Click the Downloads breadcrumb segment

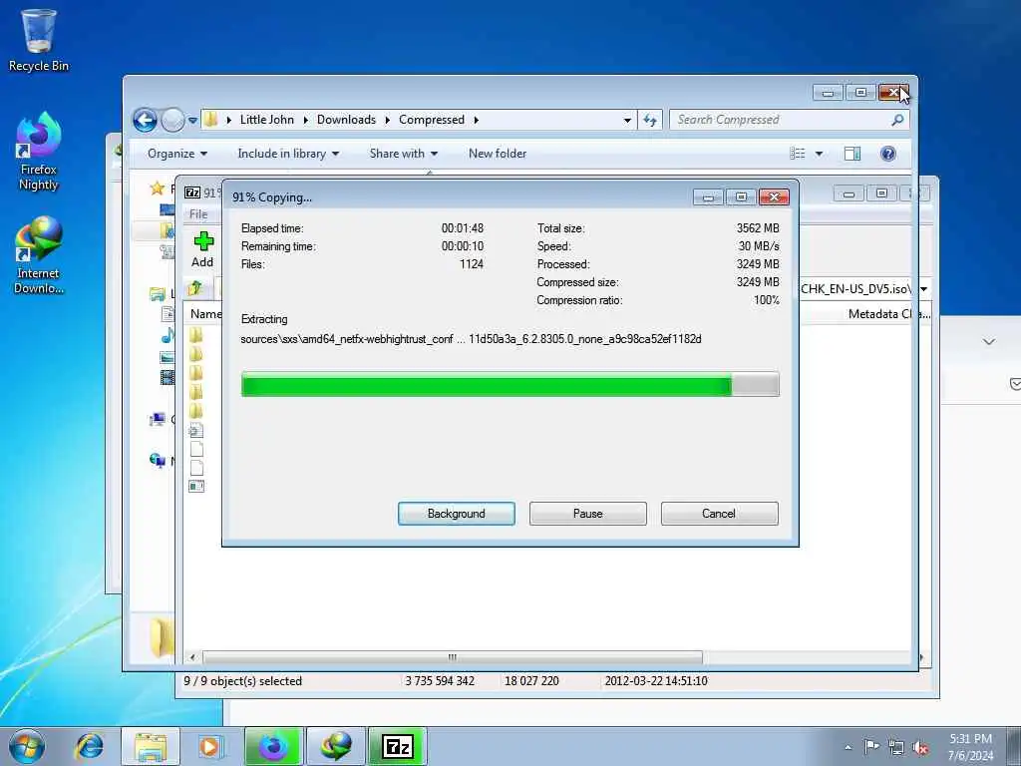click(346, 120)
